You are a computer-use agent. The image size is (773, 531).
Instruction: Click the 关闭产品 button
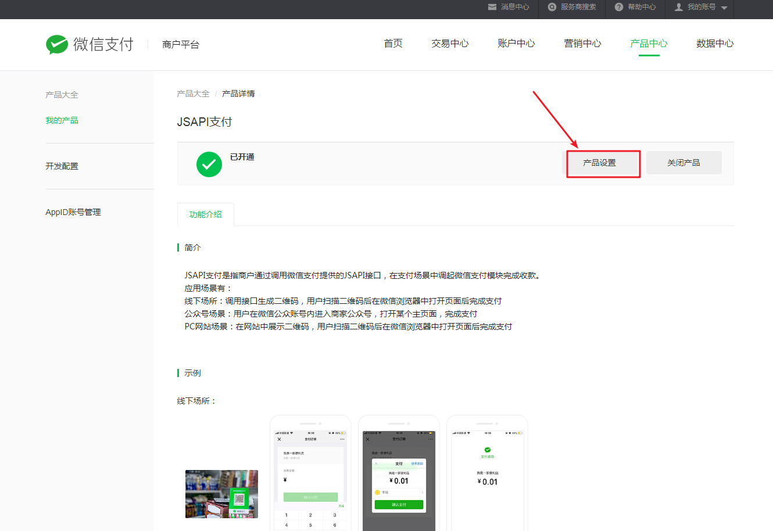click(683, 163)
